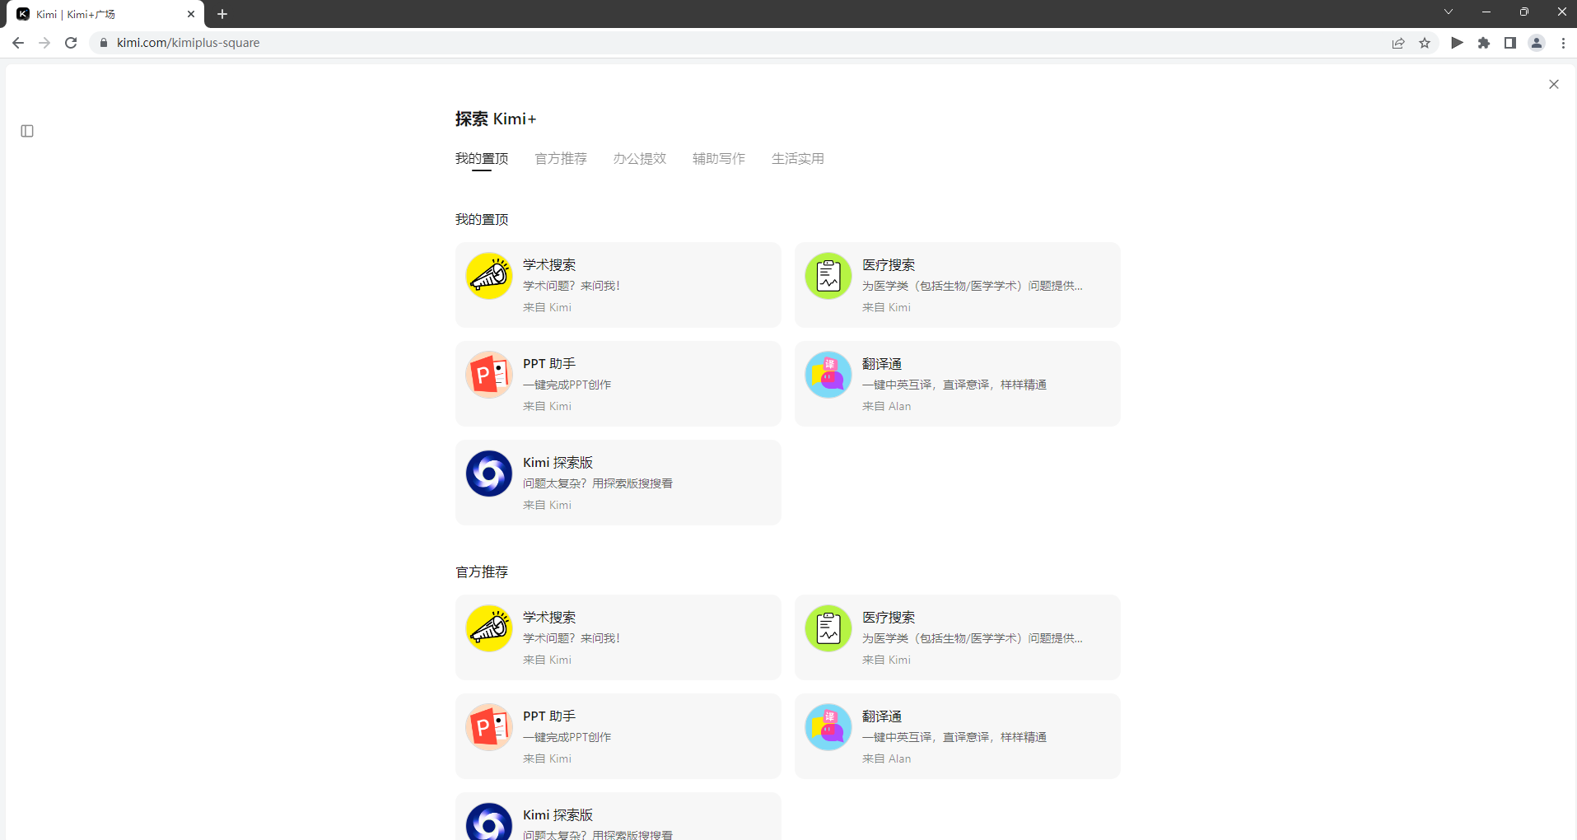Screen dimensions: 1577x840
Task: Close the Kimi+广场 browser tab
Action: pos(191,14)
